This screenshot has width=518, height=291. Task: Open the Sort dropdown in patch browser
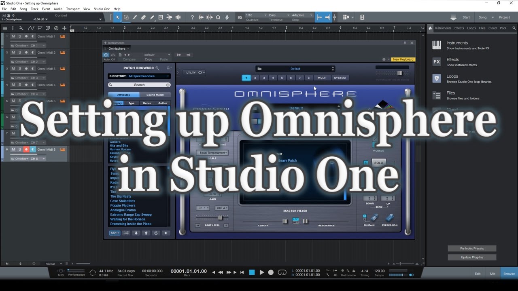click(115, 233)
